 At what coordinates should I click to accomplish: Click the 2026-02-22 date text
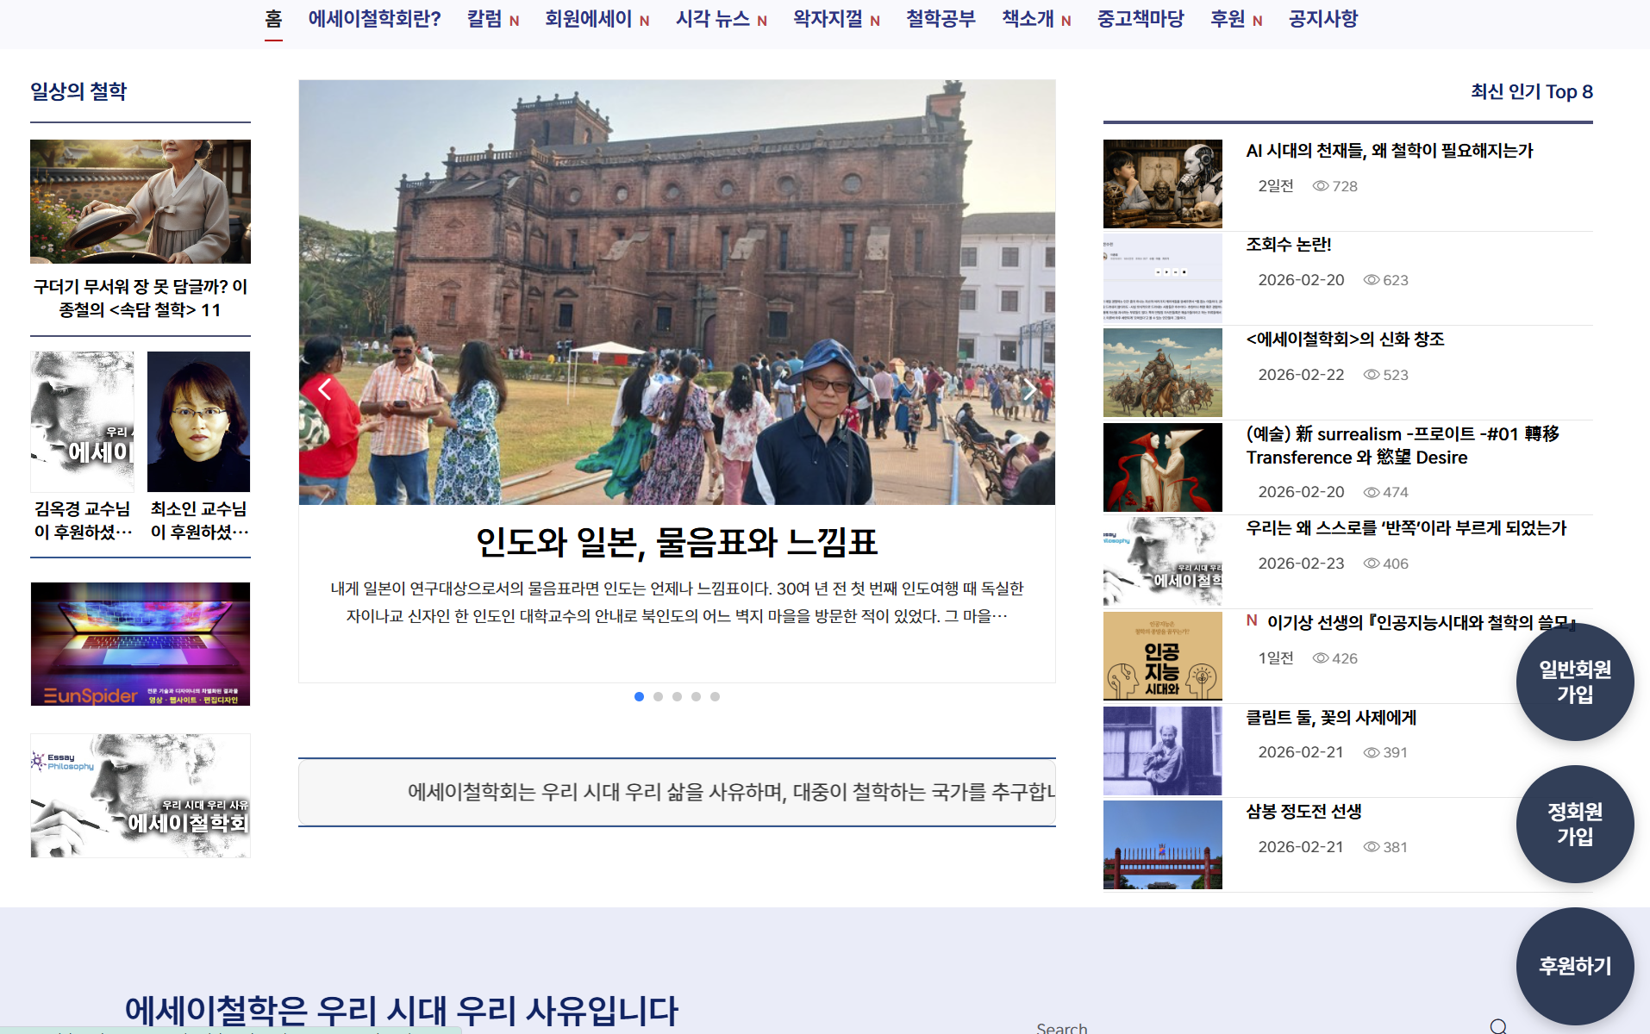click(1301, 375)
